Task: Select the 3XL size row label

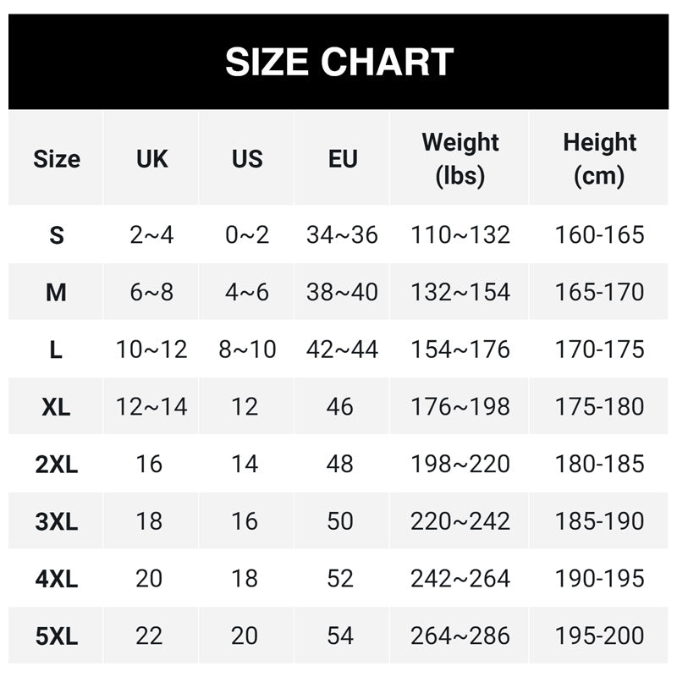Action: pos(57,521)
